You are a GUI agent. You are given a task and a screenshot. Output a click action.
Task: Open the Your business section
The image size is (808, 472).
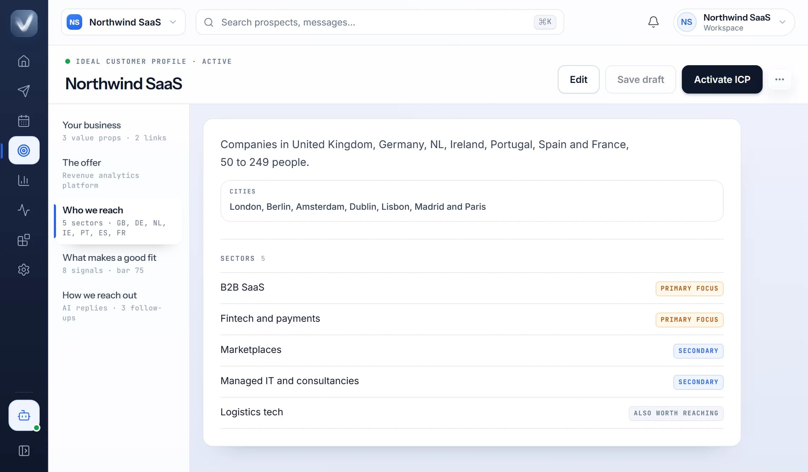[118, 131]
